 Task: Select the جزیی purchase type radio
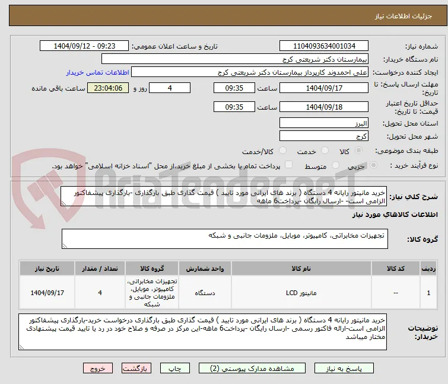click(373, 165)
